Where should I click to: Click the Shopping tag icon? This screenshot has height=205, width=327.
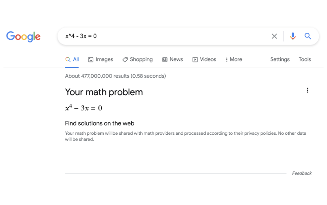click(125, 60)
